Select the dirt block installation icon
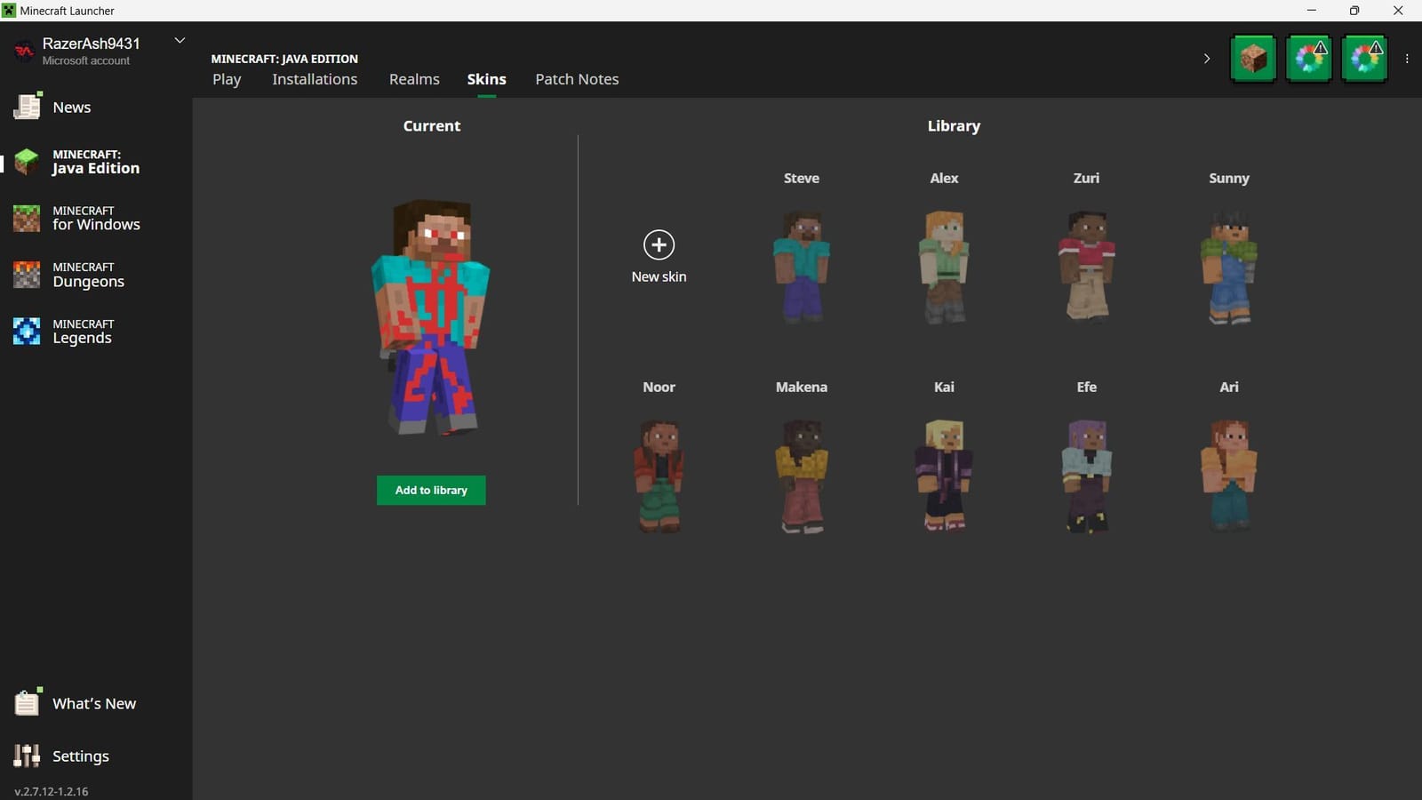This screenshot has height=800, width=1422. pos(1253,58)
